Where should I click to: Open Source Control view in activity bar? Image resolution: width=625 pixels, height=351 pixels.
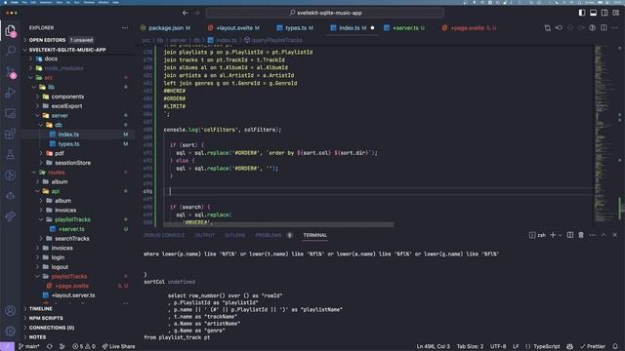(11, 72)
